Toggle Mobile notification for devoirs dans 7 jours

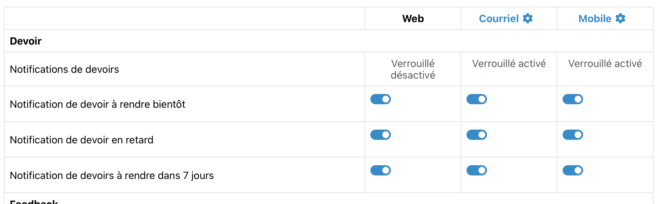pos(573,170)
